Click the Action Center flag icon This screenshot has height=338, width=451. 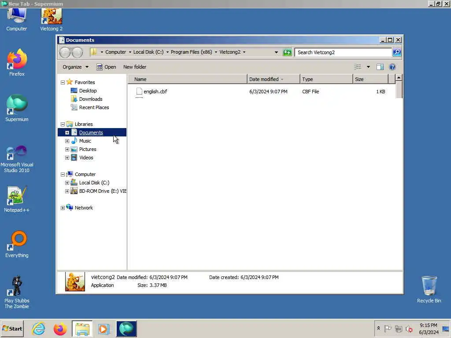388,328
